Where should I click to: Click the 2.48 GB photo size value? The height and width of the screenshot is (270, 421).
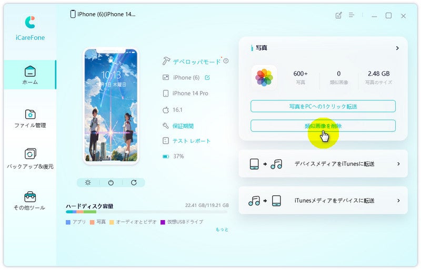click(x=378, y=74)
